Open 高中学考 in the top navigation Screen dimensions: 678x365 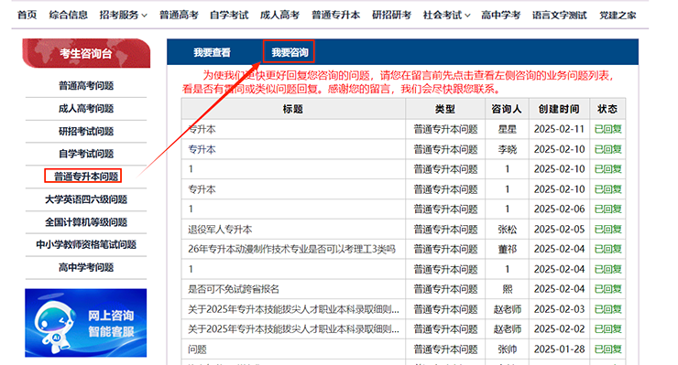501,16
